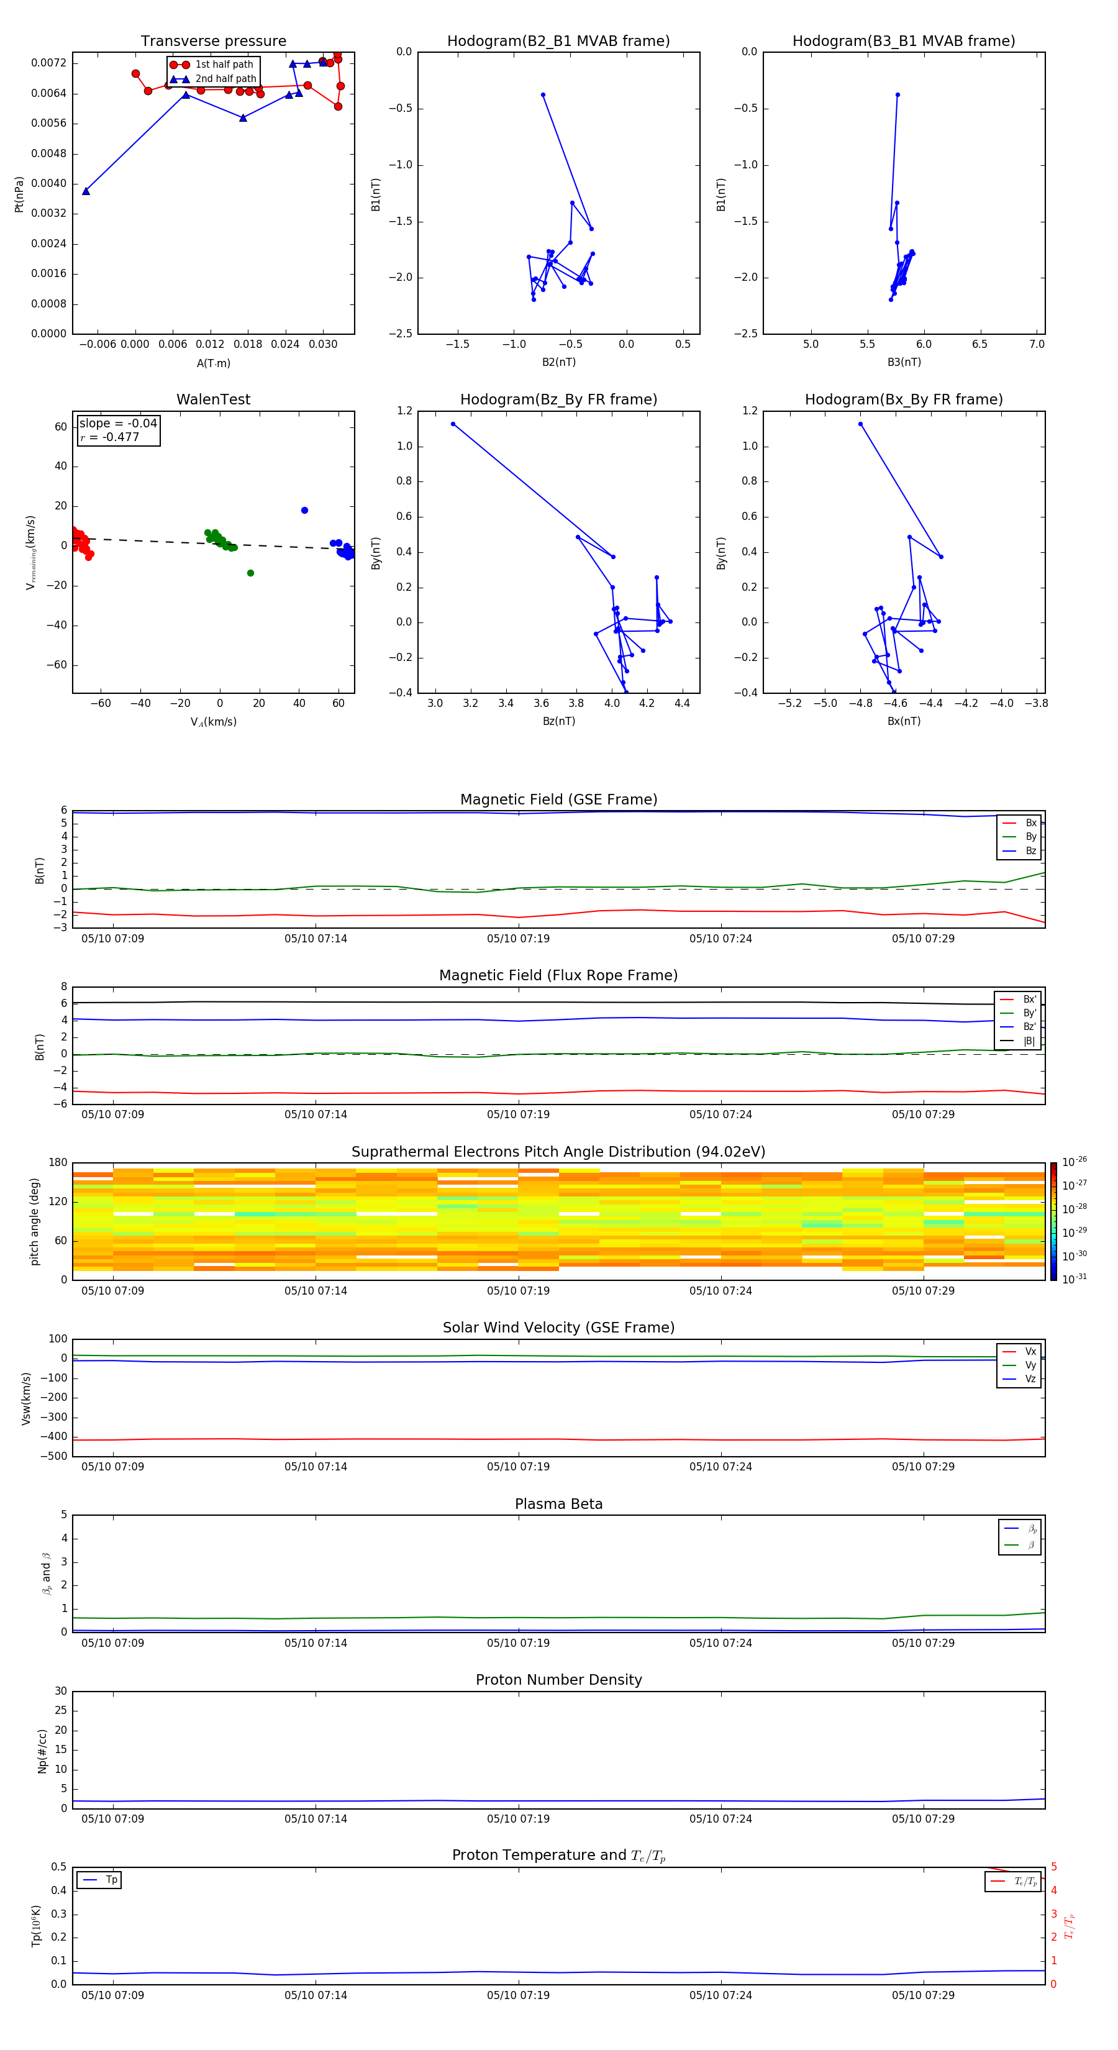Image resolution: width=1118 pixels, height=2050 pixels.
Task: Click the Proton Number Density title
Action: click(x=558, y=1680)
